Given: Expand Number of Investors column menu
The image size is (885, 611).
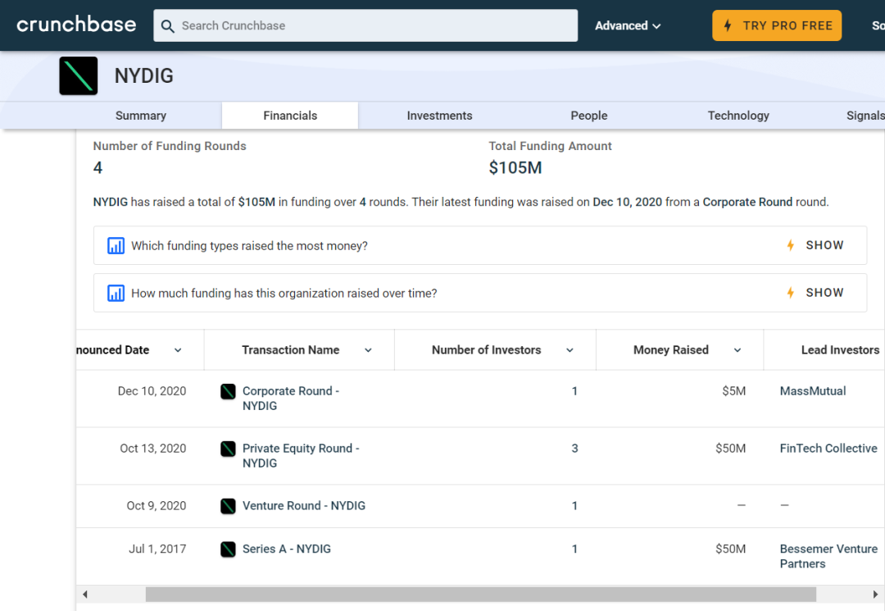Looking at the screenshot, I should coord(570,350).
